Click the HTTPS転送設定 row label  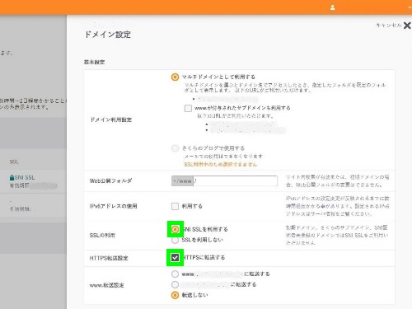pyautogui.click(x=109, y=258)
